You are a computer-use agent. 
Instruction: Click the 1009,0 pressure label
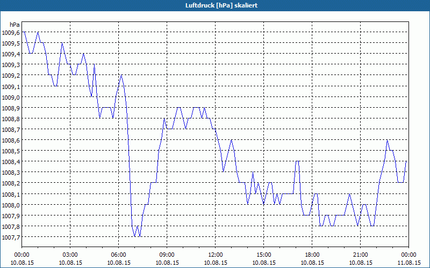coord(11,98)
